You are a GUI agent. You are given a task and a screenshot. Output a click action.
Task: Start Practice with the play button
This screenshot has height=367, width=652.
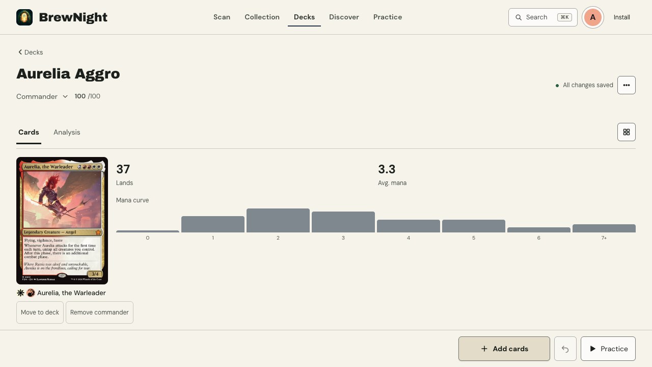tap(608, 349)
